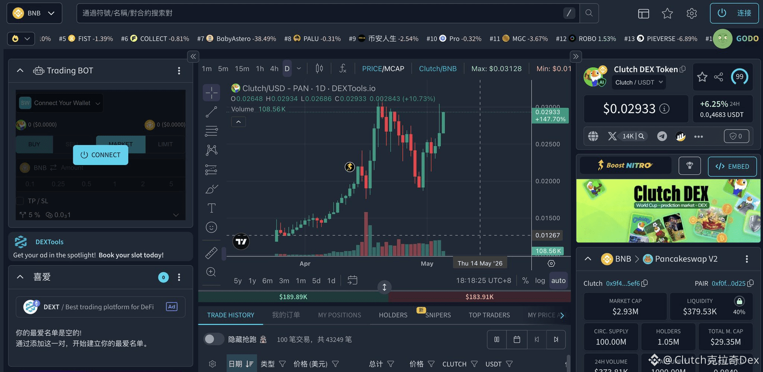Screen dimensions: 763x372
Task: Click the 连接 connect button in header
Action: (x=734, y=13)
